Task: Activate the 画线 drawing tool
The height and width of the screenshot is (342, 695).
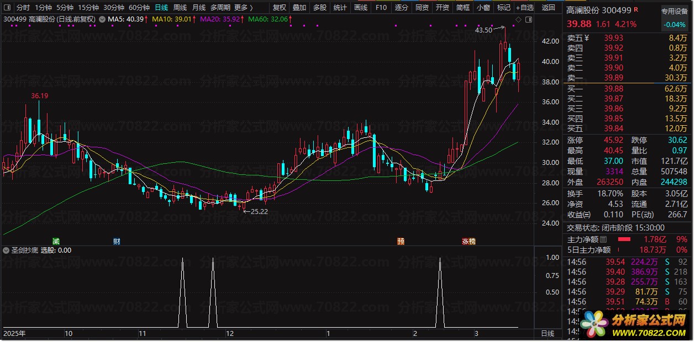Action: [x=361, y=8]
